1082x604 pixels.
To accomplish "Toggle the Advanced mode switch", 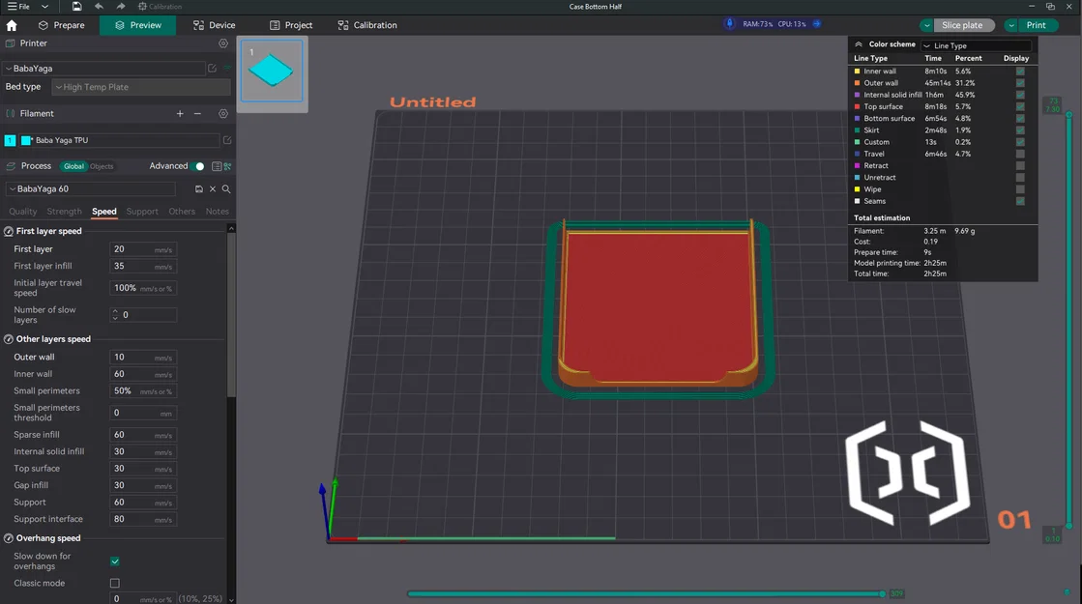I will pyautogui.click(x=198, y=166).
